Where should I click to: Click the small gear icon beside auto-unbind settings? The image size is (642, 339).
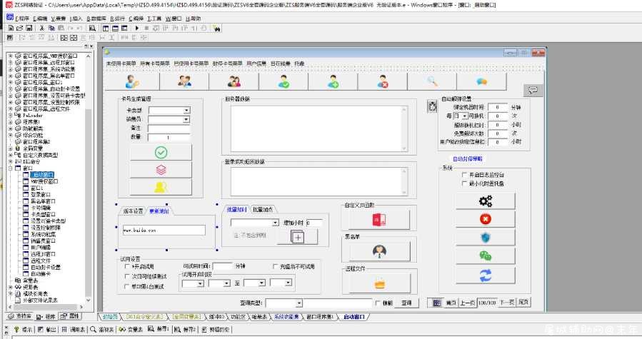(432, 106)
